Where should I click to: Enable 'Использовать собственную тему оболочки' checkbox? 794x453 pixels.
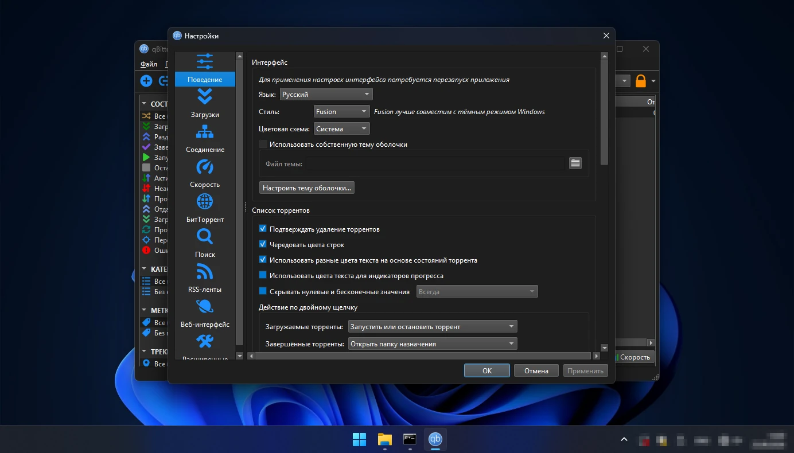coord(263,145)
